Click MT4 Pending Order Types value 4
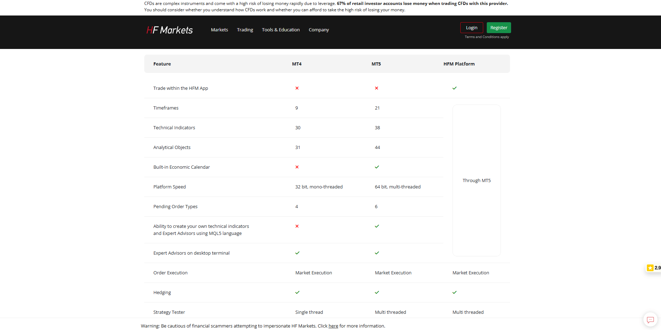The width and height of the screenshot is (661, 330). pyautogui.click(x=297, y=206)
